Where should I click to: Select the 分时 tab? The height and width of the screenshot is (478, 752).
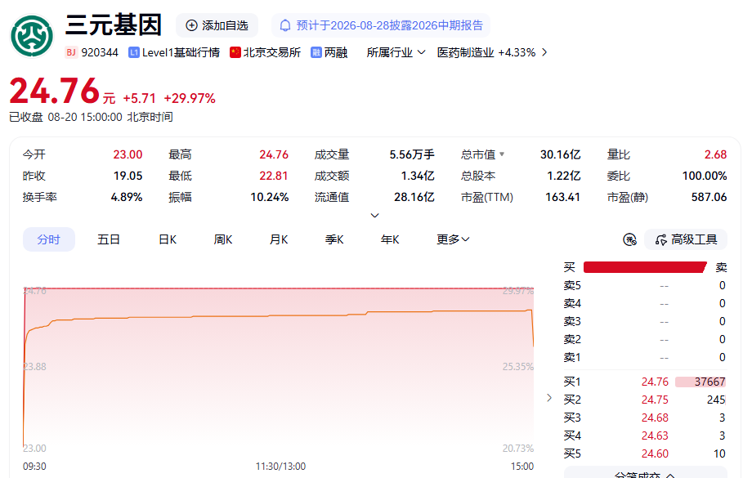49,239
